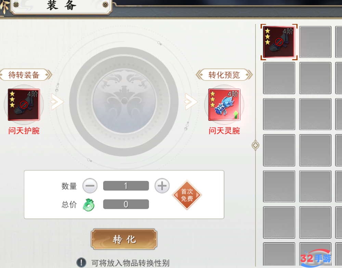Click the arrow after 待转装备 item
342x268 pixels.
[x=57, y=102]
